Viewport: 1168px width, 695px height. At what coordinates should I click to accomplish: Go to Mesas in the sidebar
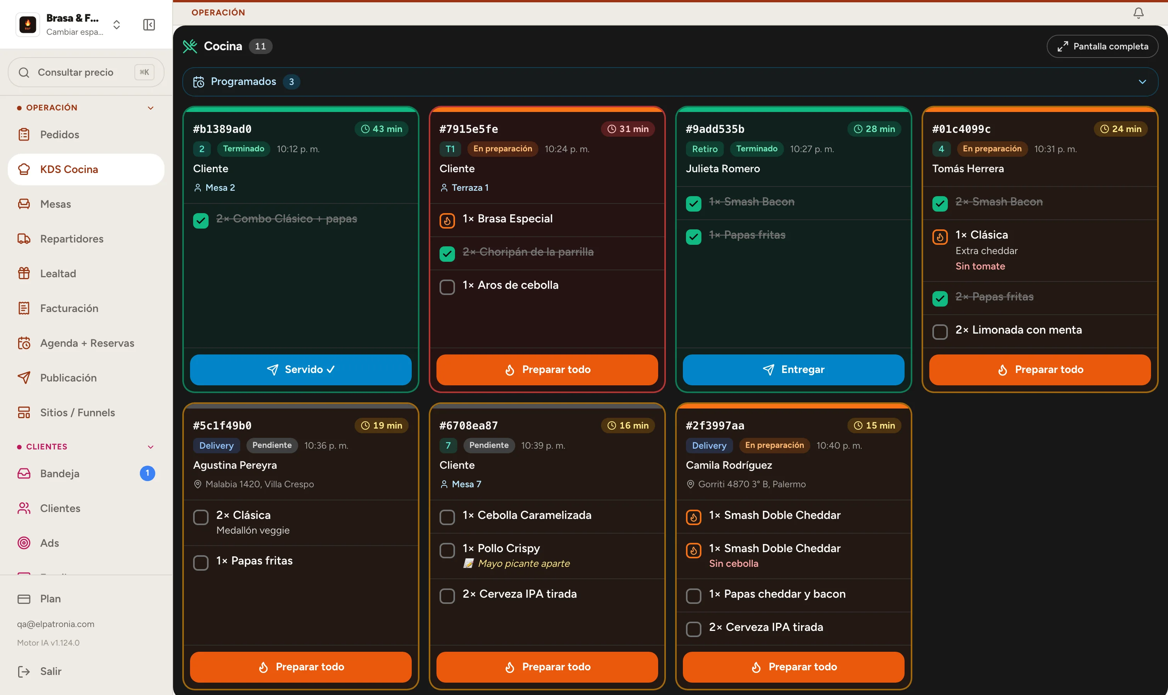[x=86, y=204]
